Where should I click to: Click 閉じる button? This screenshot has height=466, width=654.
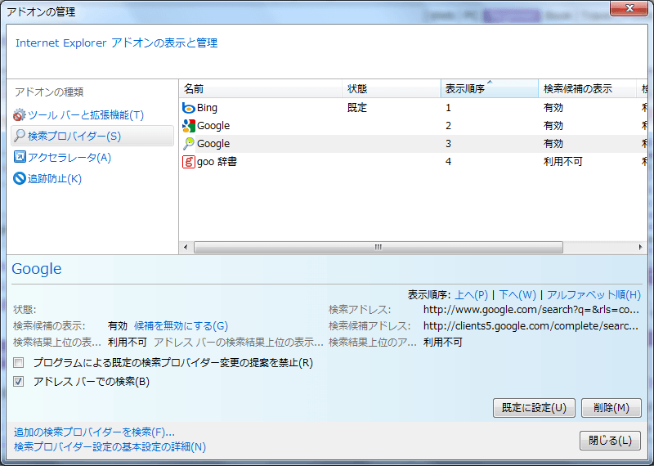point(610,441)
